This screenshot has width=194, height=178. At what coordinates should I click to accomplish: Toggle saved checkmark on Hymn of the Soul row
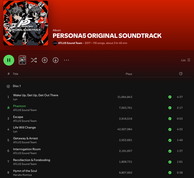click(170, 172)
